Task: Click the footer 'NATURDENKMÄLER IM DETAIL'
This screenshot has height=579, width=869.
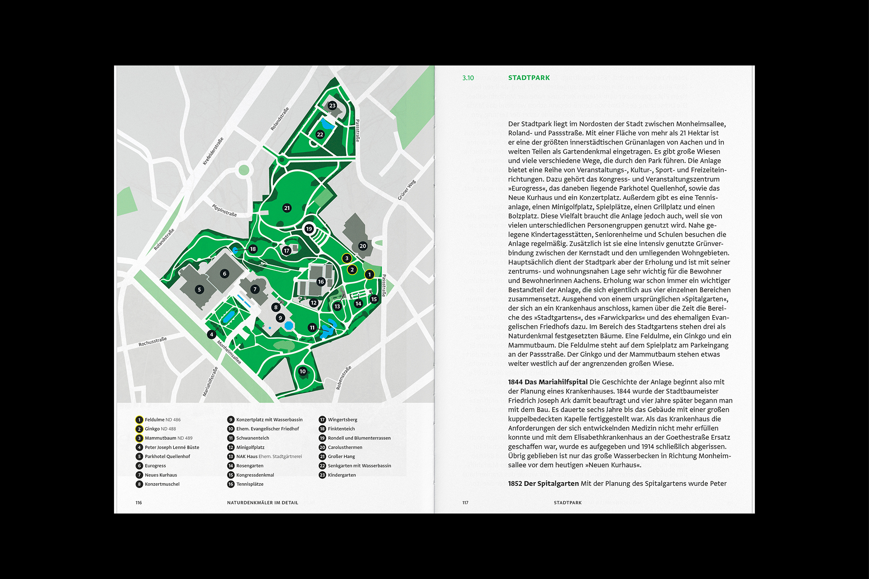Action: click(x=263, y=503)
